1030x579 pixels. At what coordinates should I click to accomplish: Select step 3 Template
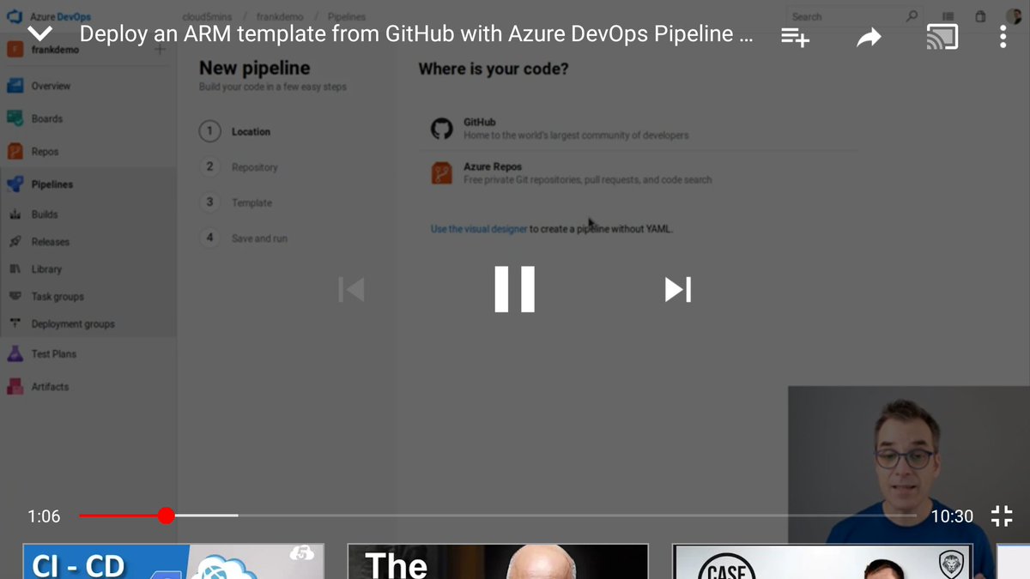[237, 202]
